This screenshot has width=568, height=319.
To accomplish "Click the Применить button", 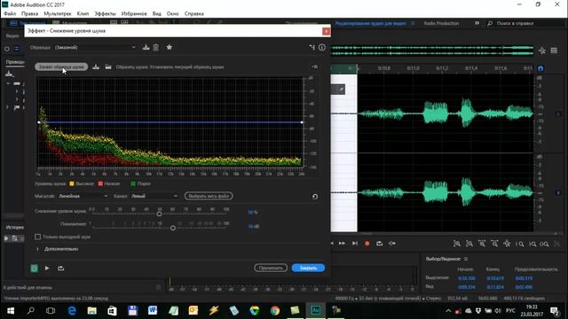I will [x=271, y=268].
